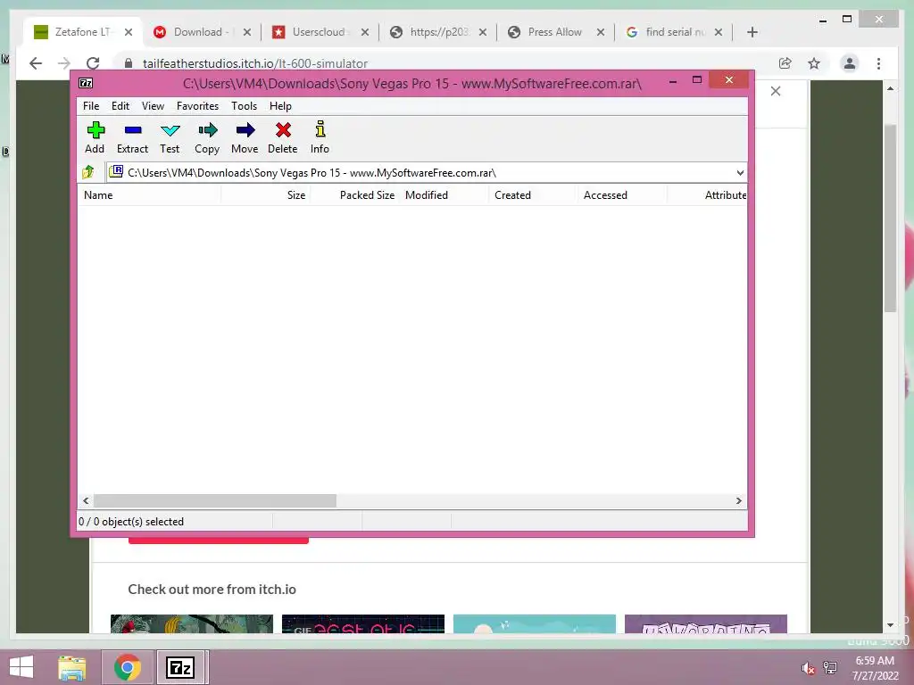914x685 pixels.
Task: Open the Windows Start button
Action: [21, 667]
